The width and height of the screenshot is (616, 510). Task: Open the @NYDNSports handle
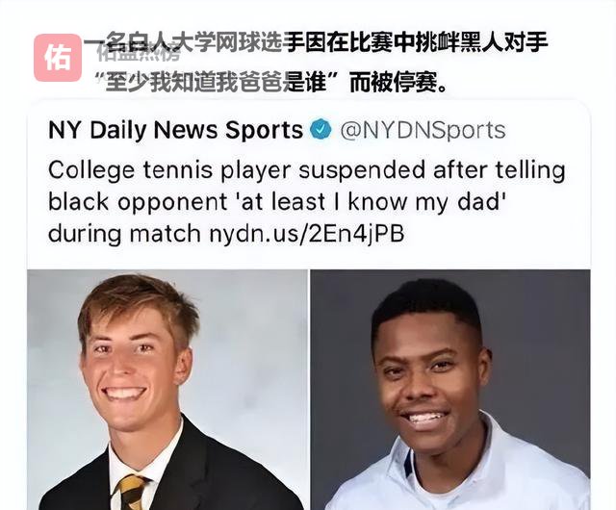pos(423,130)
